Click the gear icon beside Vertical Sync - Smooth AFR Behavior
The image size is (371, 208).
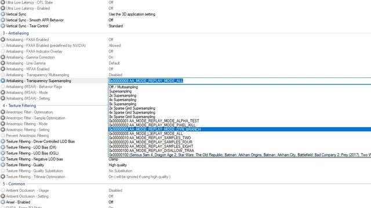click(x=3, y=20)
